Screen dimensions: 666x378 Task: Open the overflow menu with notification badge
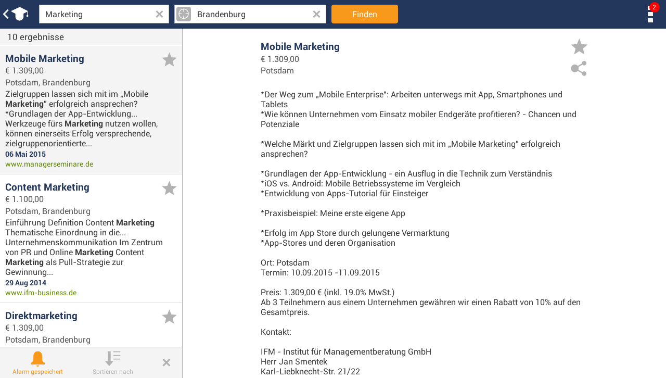point(651,13)
